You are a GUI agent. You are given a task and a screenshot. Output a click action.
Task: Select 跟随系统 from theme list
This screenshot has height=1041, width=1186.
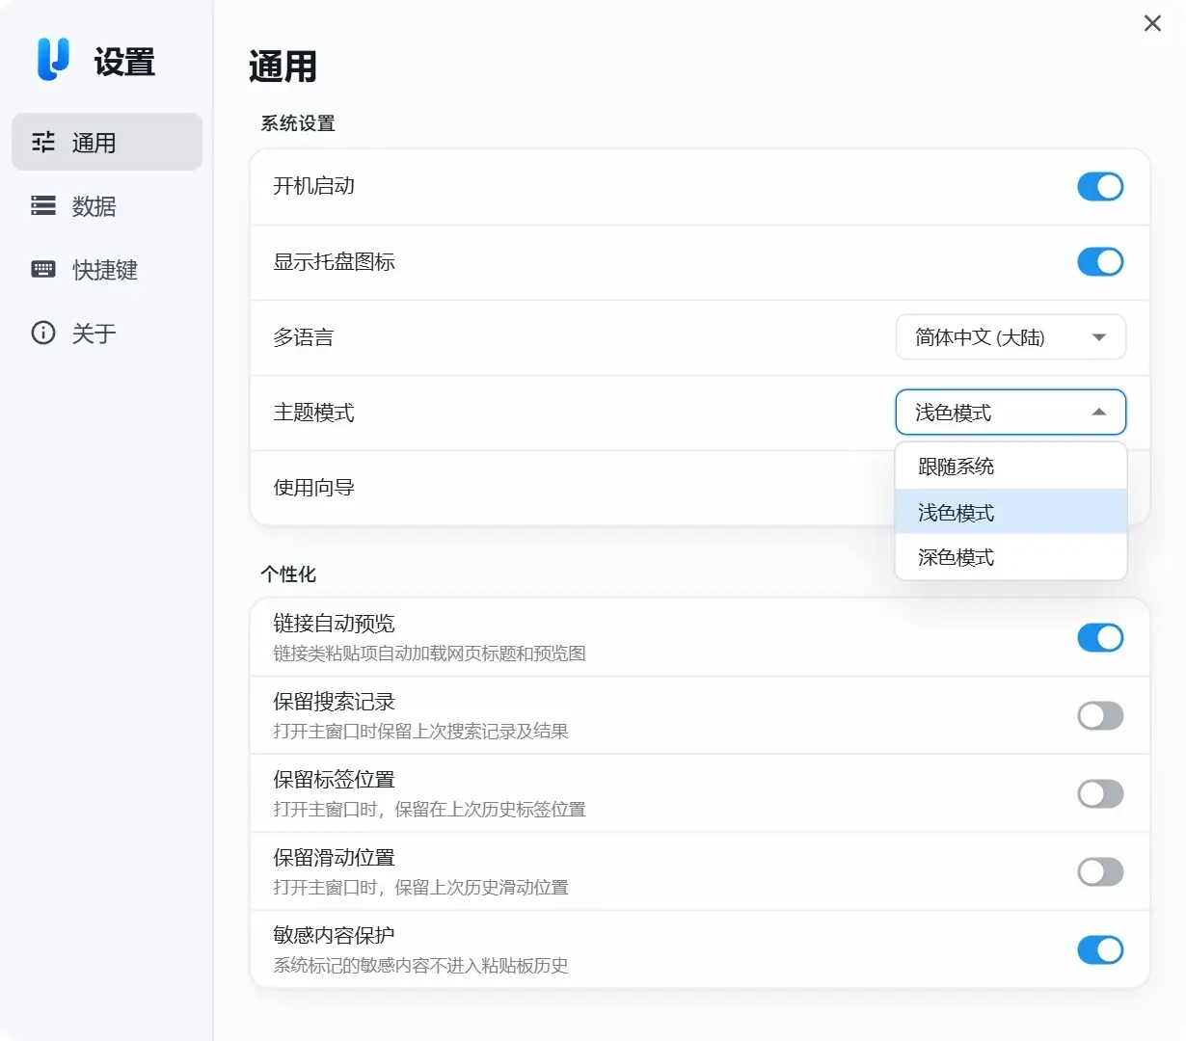(x=1011, y=467)
